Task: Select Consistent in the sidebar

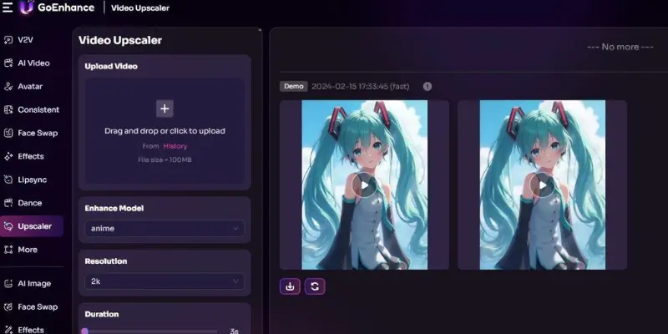Action: tap(38, 110)
